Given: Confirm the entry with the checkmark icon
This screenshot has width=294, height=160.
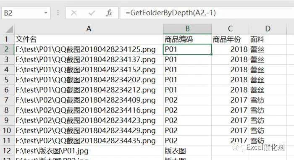Looking at the screenshot, I should click(x=92, y=13).
